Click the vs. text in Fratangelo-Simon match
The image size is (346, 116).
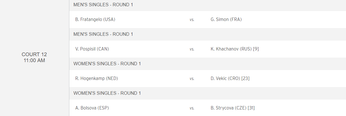[192, 20]
